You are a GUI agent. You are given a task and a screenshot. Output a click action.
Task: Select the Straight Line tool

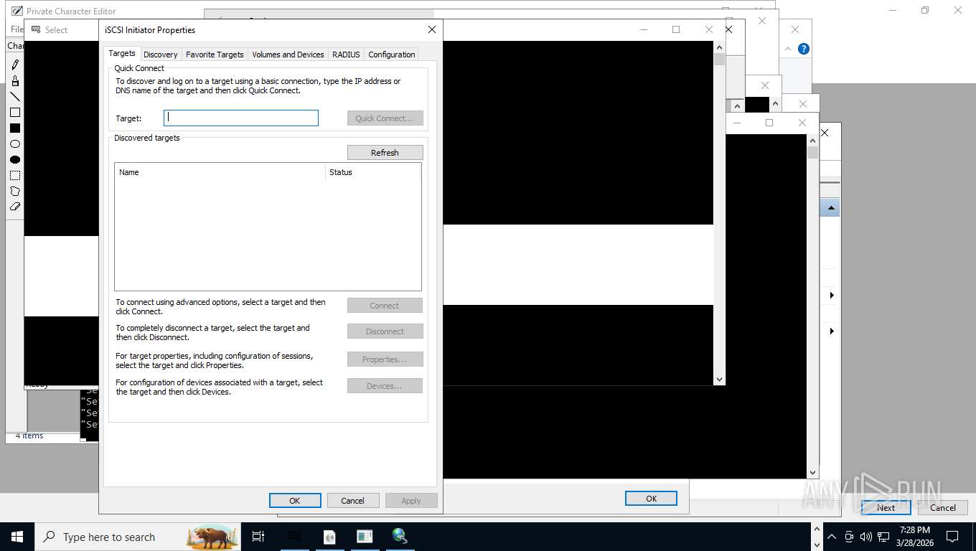[x=15, y=96]
